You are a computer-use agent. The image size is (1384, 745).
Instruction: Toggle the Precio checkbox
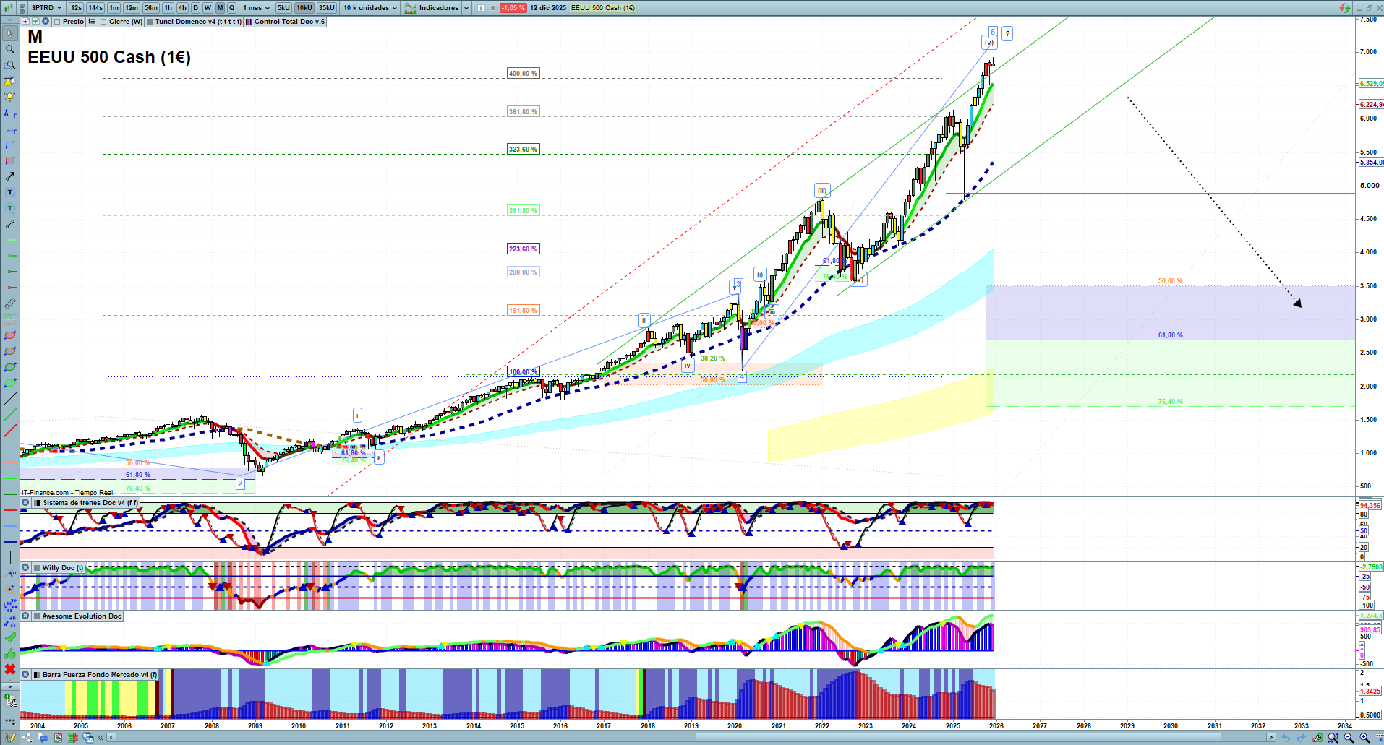[57, 22]
